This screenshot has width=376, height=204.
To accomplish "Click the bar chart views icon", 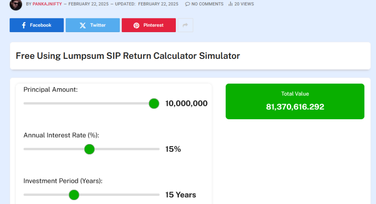I will click(x=230, y=4).
